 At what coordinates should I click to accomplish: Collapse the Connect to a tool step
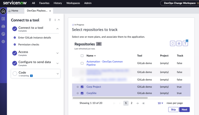tap(58, 29)
